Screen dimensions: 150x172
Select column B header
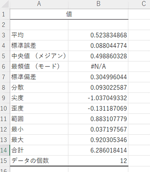tap(98, 4)
